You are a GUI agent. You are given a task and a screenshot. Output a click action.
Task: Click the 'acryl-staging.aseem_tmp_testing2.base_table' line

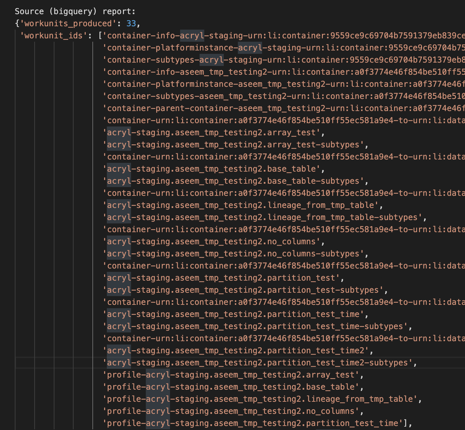pyautogui.click(x=214, y=169)
